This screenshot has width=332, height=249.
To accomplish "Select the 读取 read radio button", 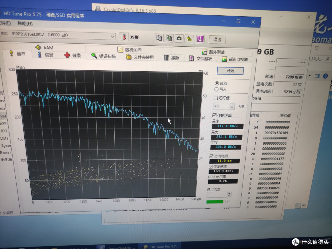I will click(217, 83).
